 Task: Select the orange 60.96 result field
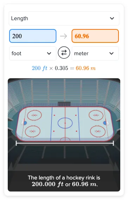pyautogui.click(x=95, y=36)
